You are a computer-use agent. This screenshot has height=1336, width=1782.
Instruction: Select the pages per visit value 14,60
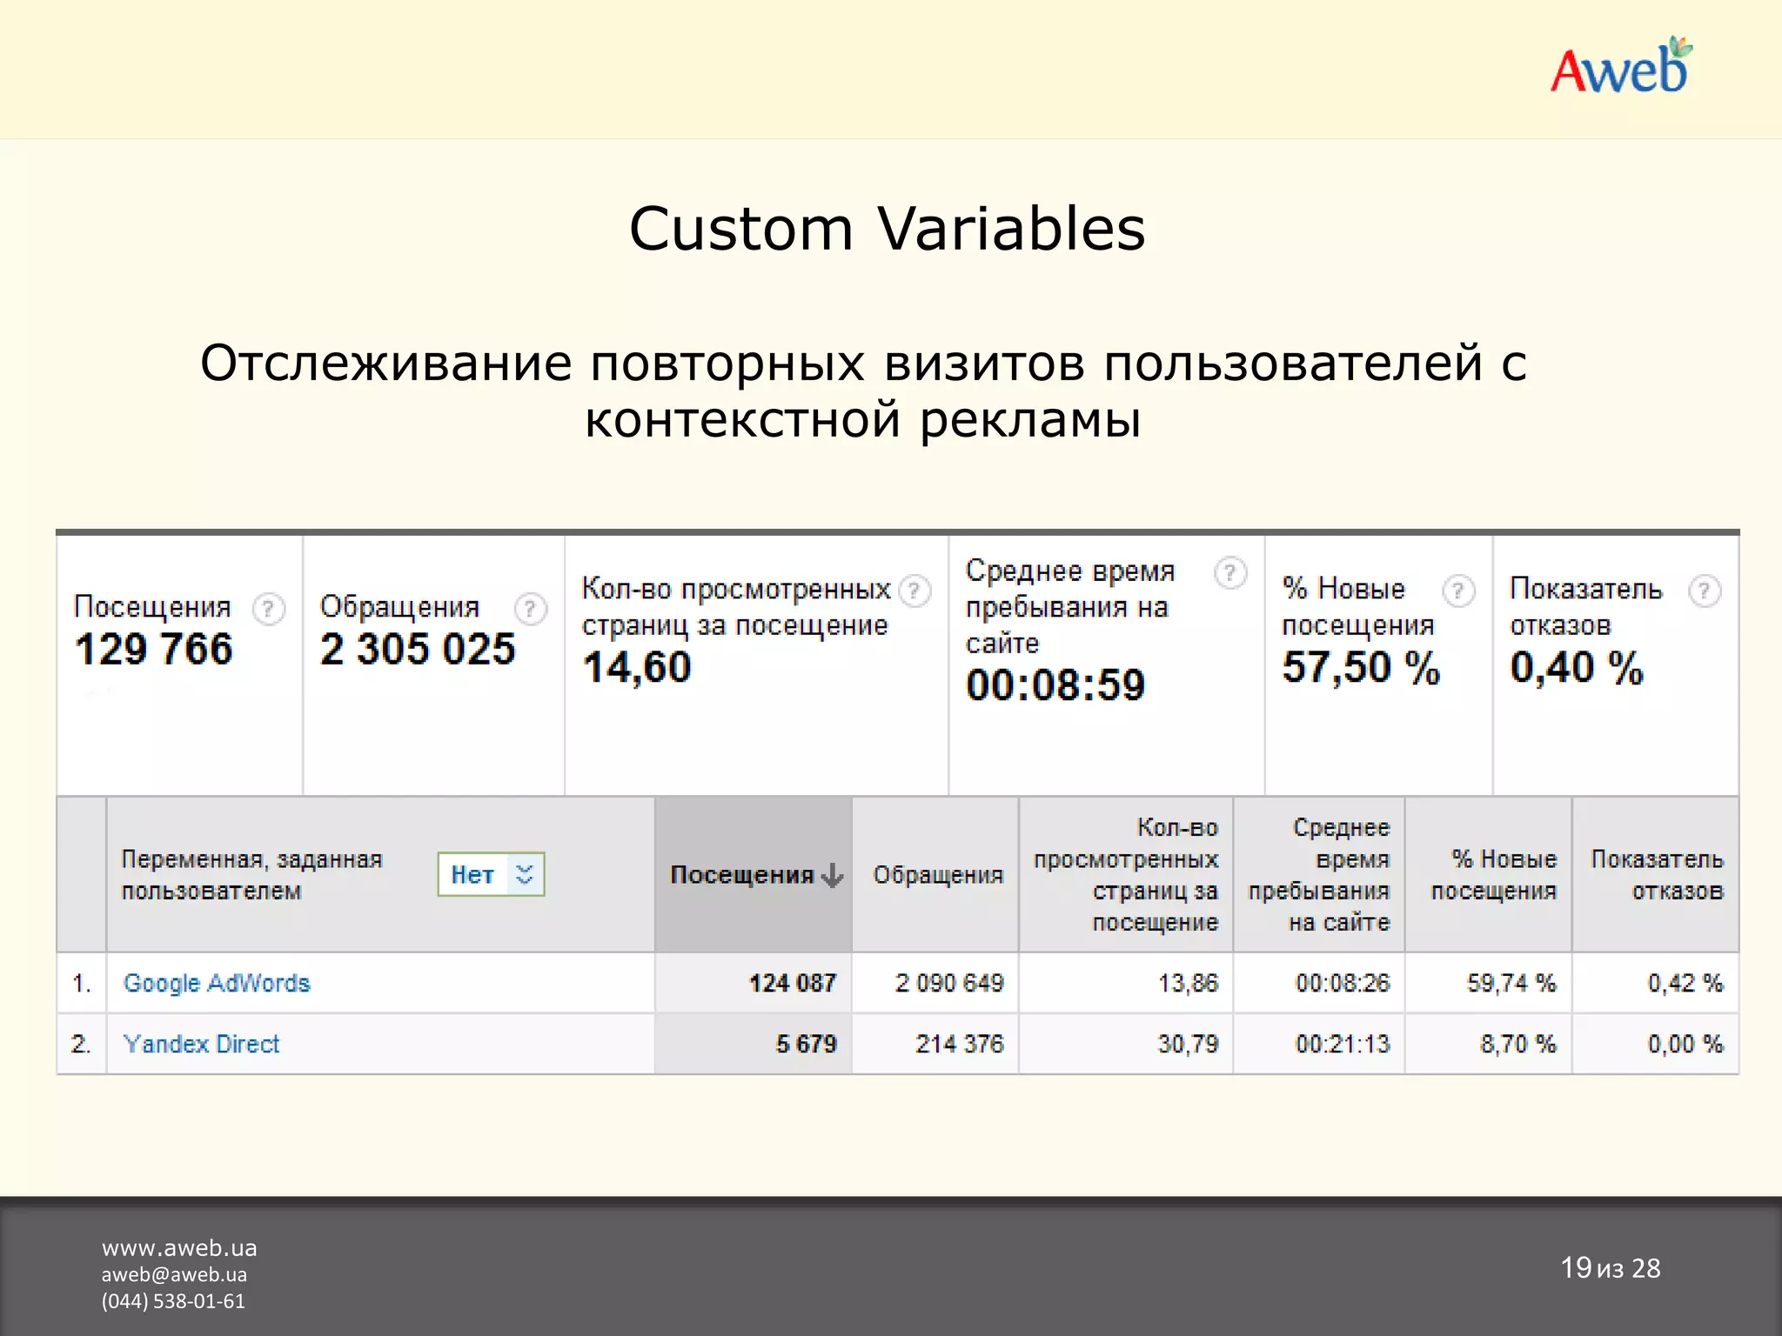click(637, 668)
